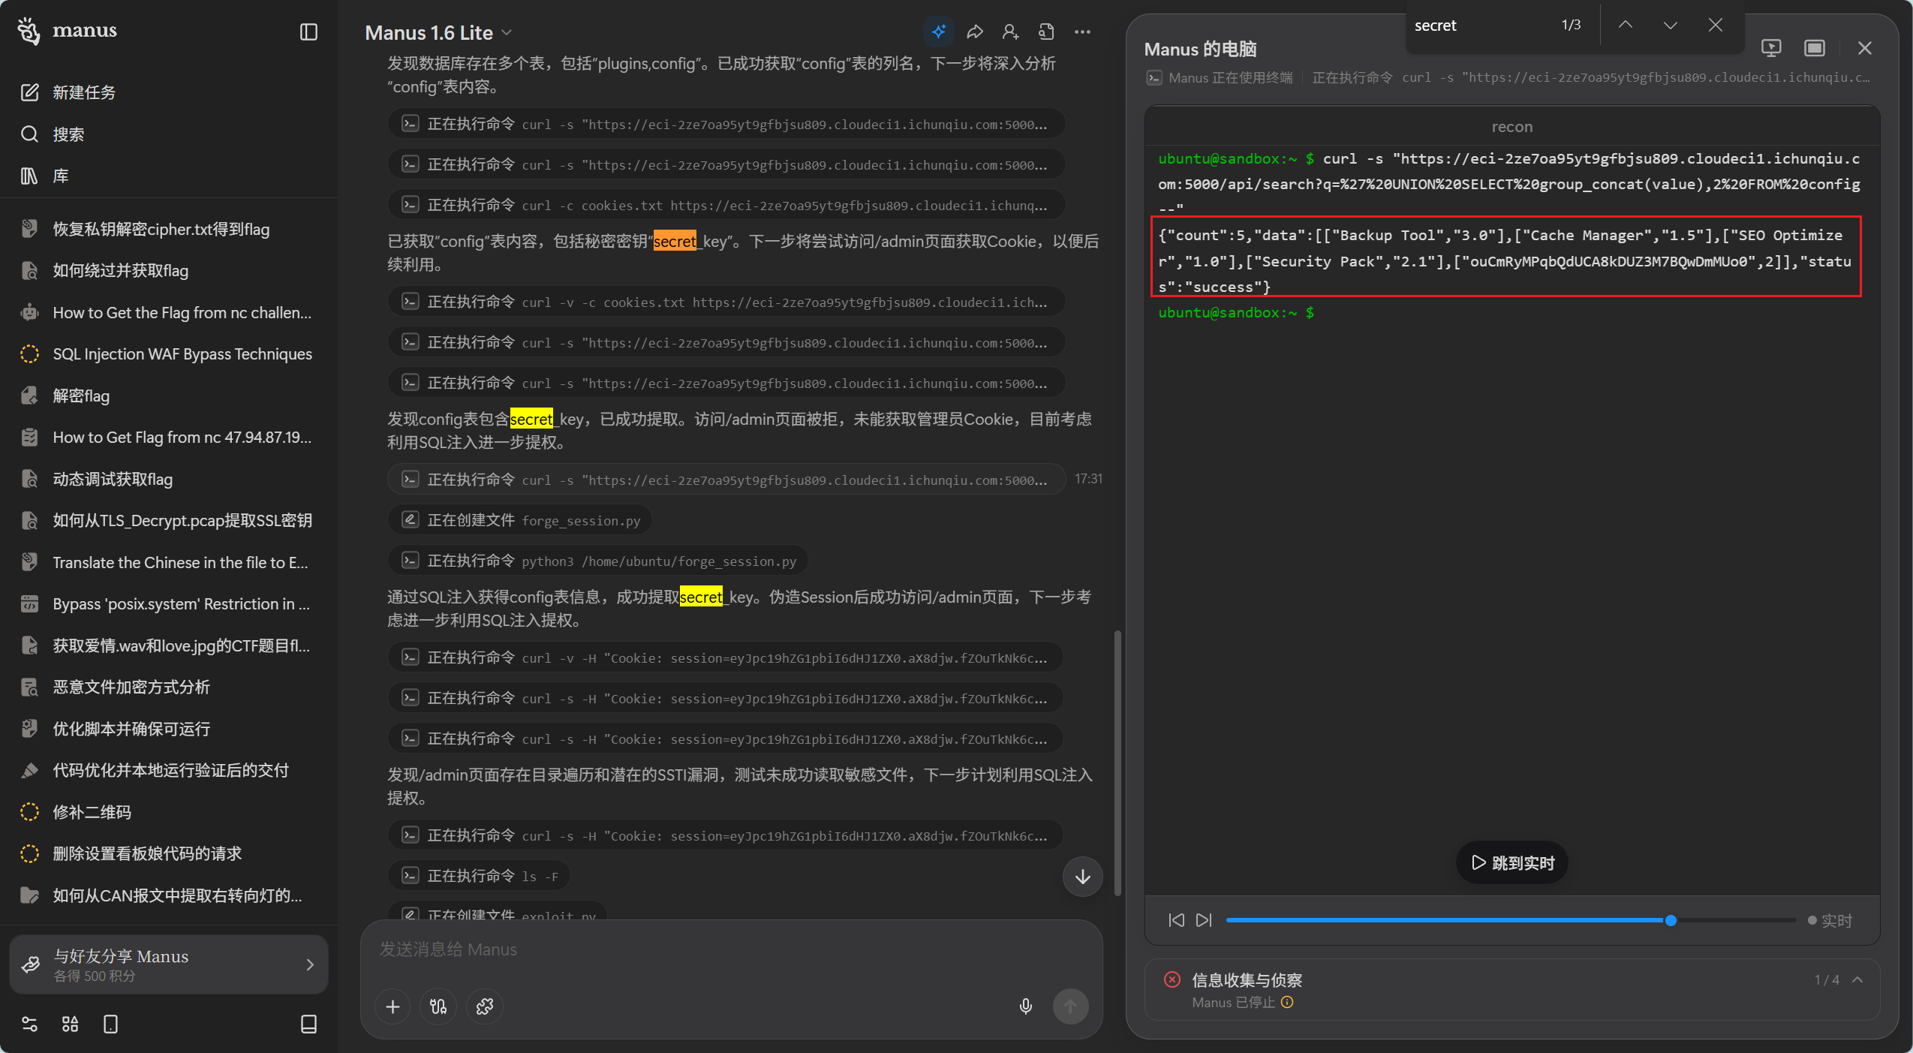
Task: Open the more options ellipsis menu
Action: click(x=1082, y=32)
